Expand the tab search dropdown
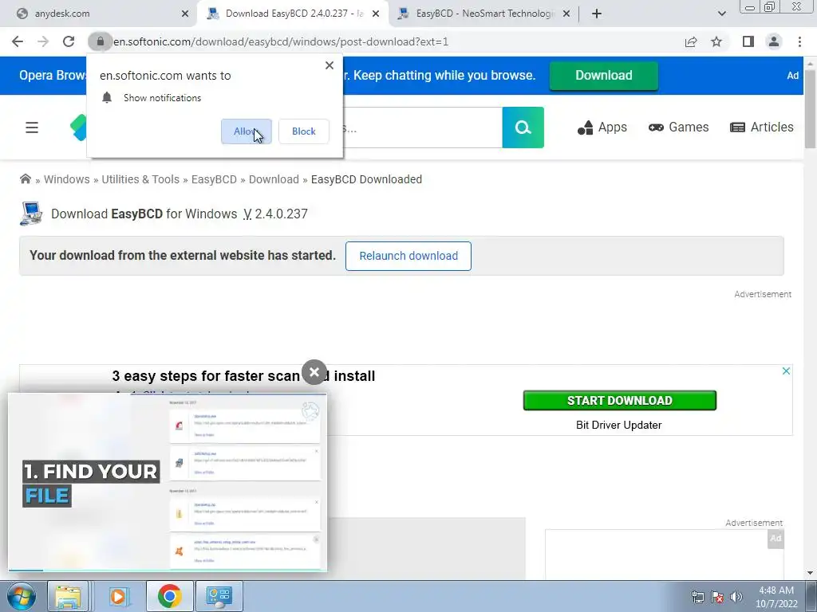This screenshot has height=612, width=817. (x=721, y=14)
